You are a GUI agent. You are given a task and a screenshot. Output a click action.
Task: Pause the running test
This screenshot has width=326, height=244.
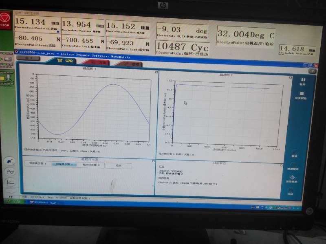pyautogui.click(x=303, y=81)
